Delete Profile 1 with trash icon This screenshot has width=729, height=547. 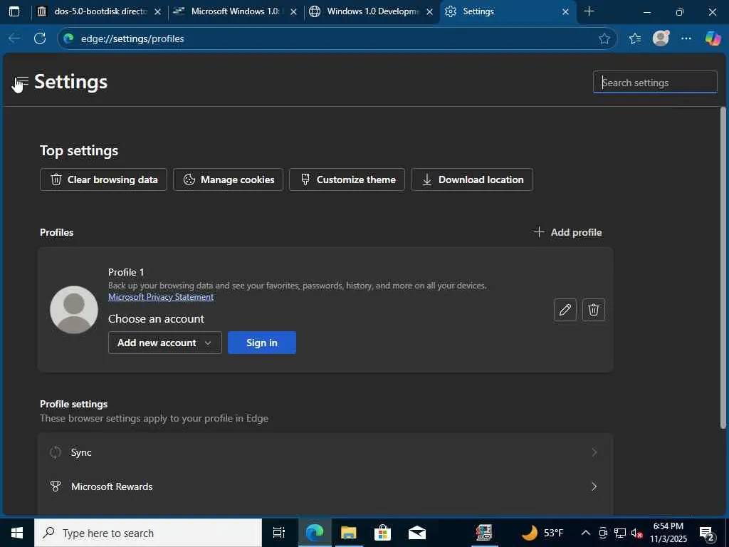(x=593, y=310)
